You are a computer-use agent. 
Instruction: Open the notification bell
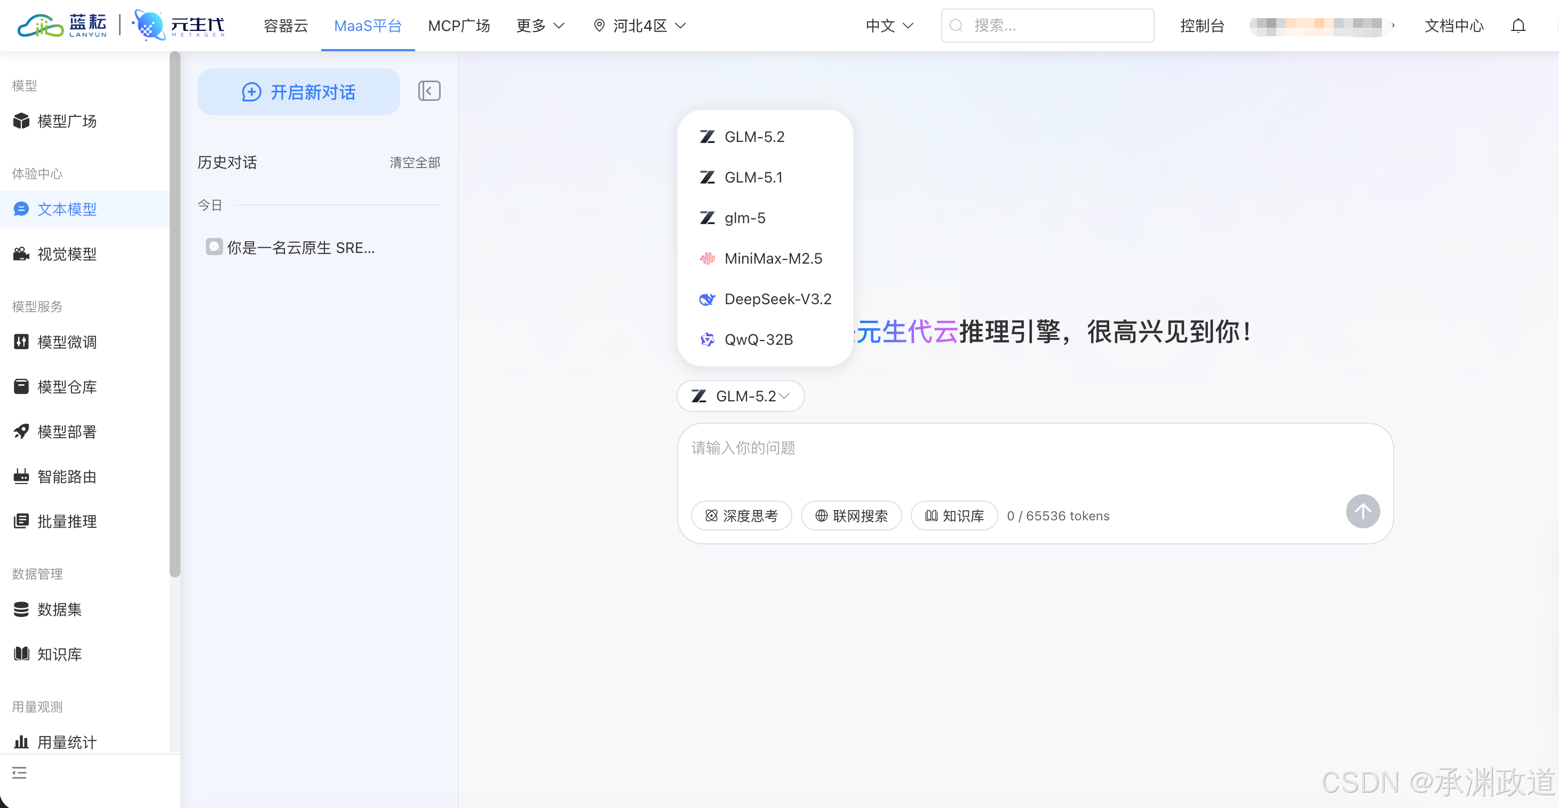[x=1518, y=26]
